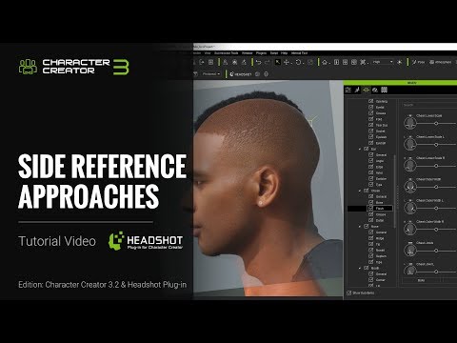Click the head preview of Cheek Lower Scale
The height and width of the screenshot is (343, 457).
(410, 123)
